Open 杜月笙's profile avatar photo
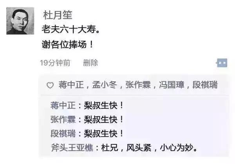The width and height of the screenshot is (235, 164). pos(20,21)
